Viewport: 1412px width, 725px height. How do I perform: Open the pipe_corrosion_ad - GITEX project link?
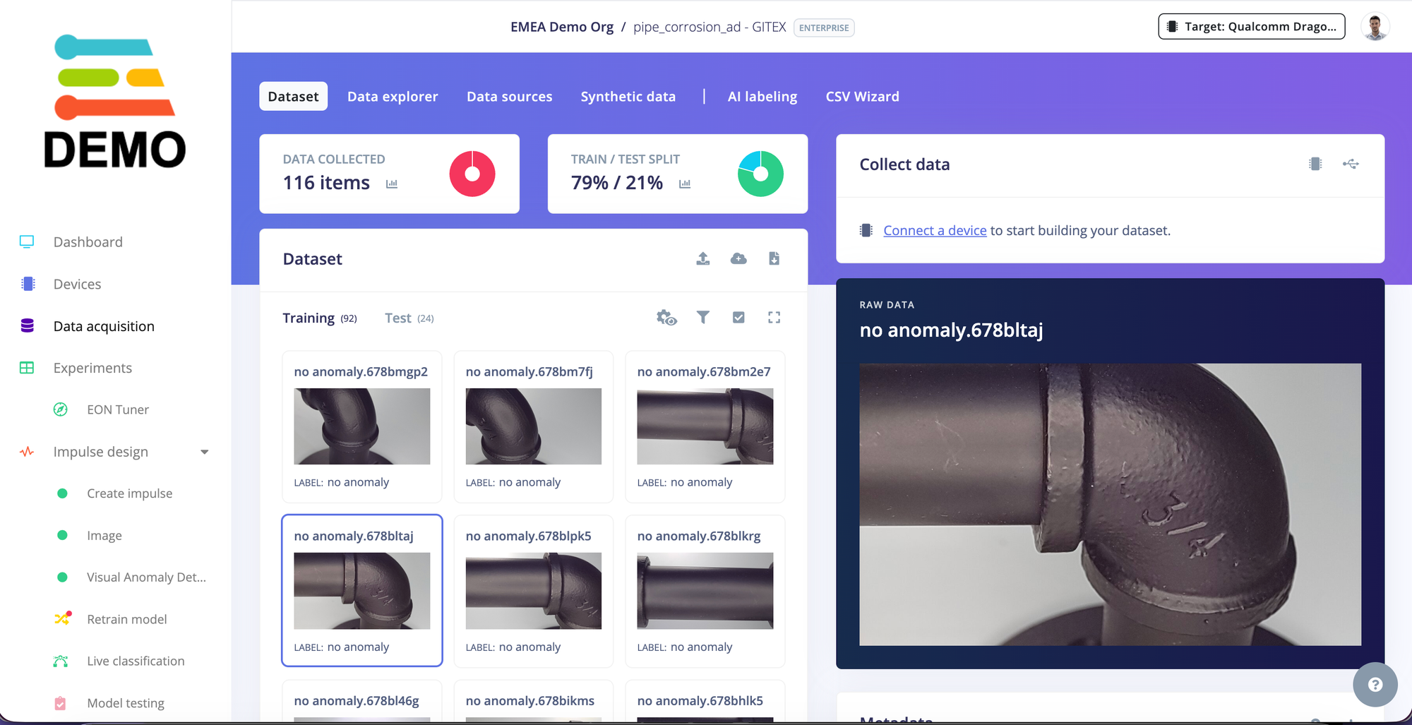coord(710,27)
